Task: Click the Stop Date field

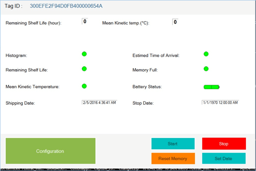Action: 220,102
